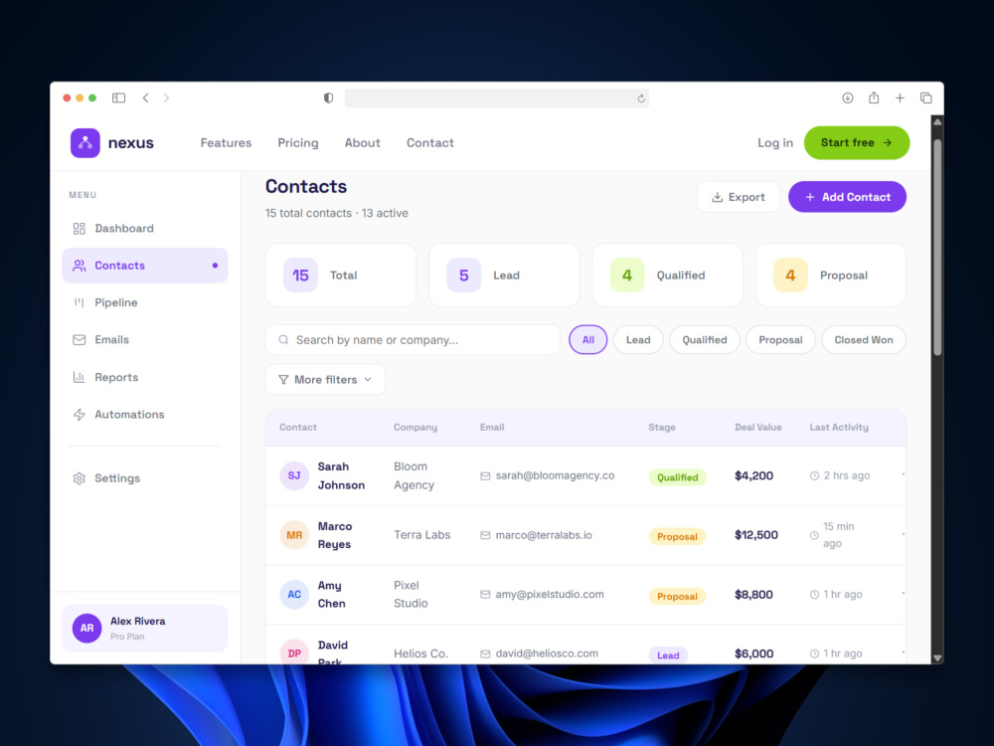Filter contacts by Lead chip

tap(638, 340)
